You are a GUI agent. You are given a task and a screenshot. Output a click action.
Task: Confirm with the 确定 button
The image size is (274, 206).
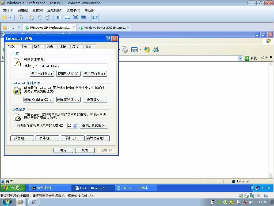coord(63,150)
